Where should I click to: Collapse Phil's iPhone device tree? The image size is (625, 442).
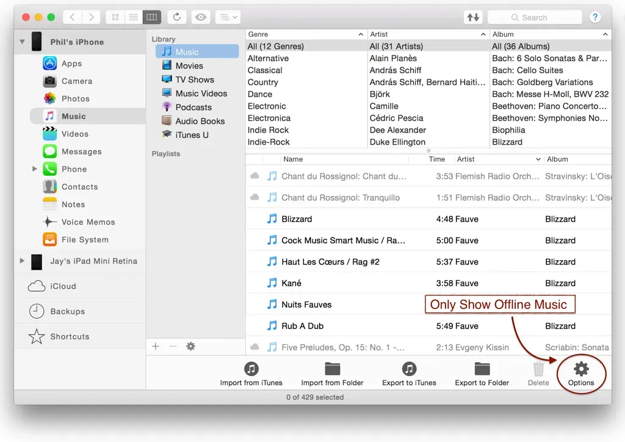23,42
